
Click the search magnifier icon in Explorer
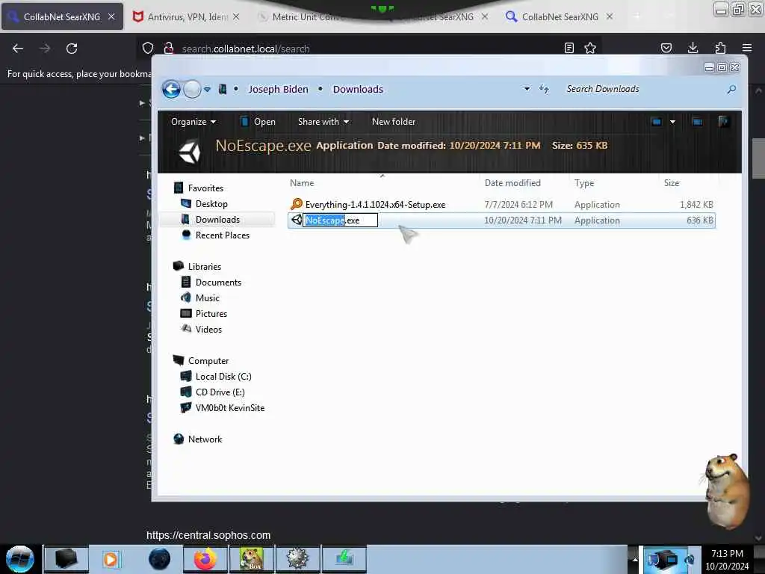click(731, 90)
